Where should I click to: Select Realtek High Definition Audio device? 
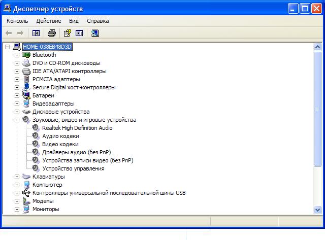click(77, 128)
